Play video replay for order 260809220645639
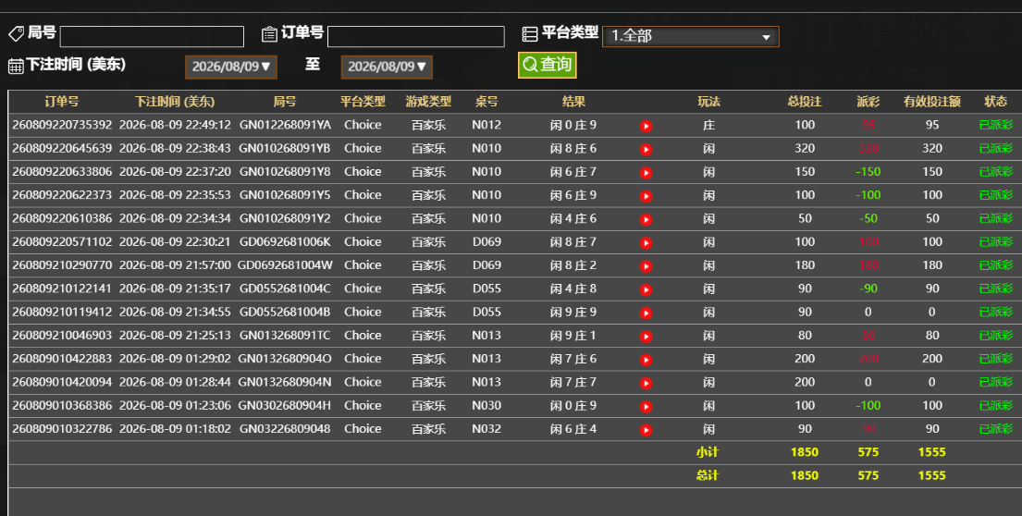Viewport: 1022px width, 516px height. click(x=646, y=149)
